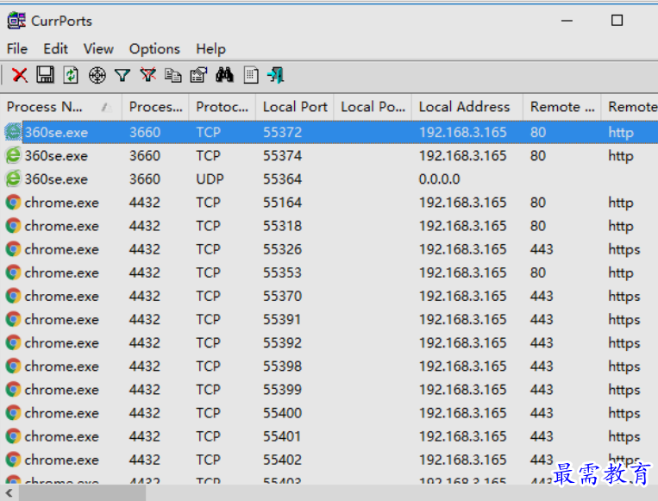The image size is (658, 501).
Task: Click the red X Close Selected Connections icon
Action: tap(19, 76)
